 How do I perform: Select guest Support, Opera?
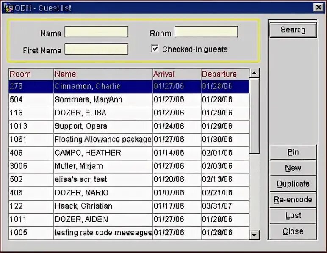(129, 126)
